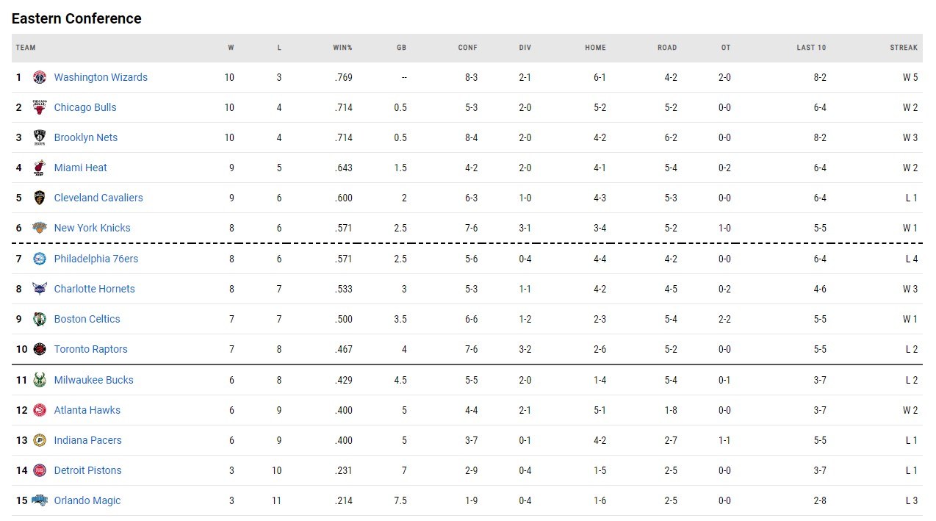The width and height of the screenshot is (936, 521).
Task: Click the Toronto Raptors logo icon
Action: pyautogui.click(x=40, y=349)
